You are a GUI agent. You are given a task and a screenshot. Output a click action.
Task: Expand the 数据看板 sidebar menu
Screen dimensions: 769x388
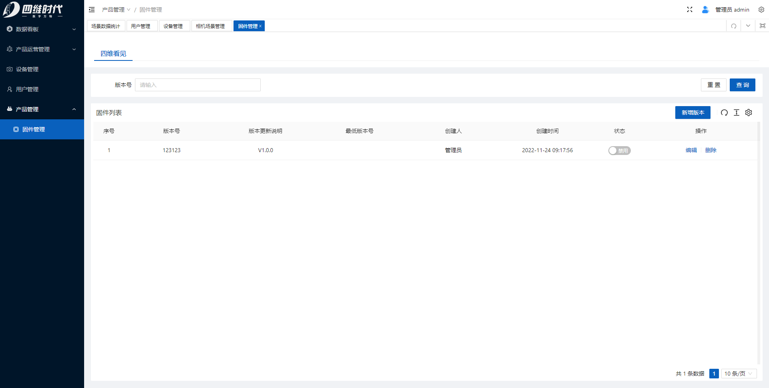[42, 29]
